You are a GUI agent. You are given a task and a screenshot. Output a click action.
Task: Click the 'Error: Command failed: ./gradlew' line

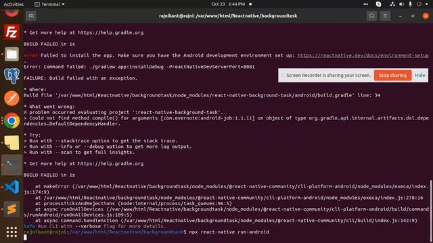(x=139, y=67)
